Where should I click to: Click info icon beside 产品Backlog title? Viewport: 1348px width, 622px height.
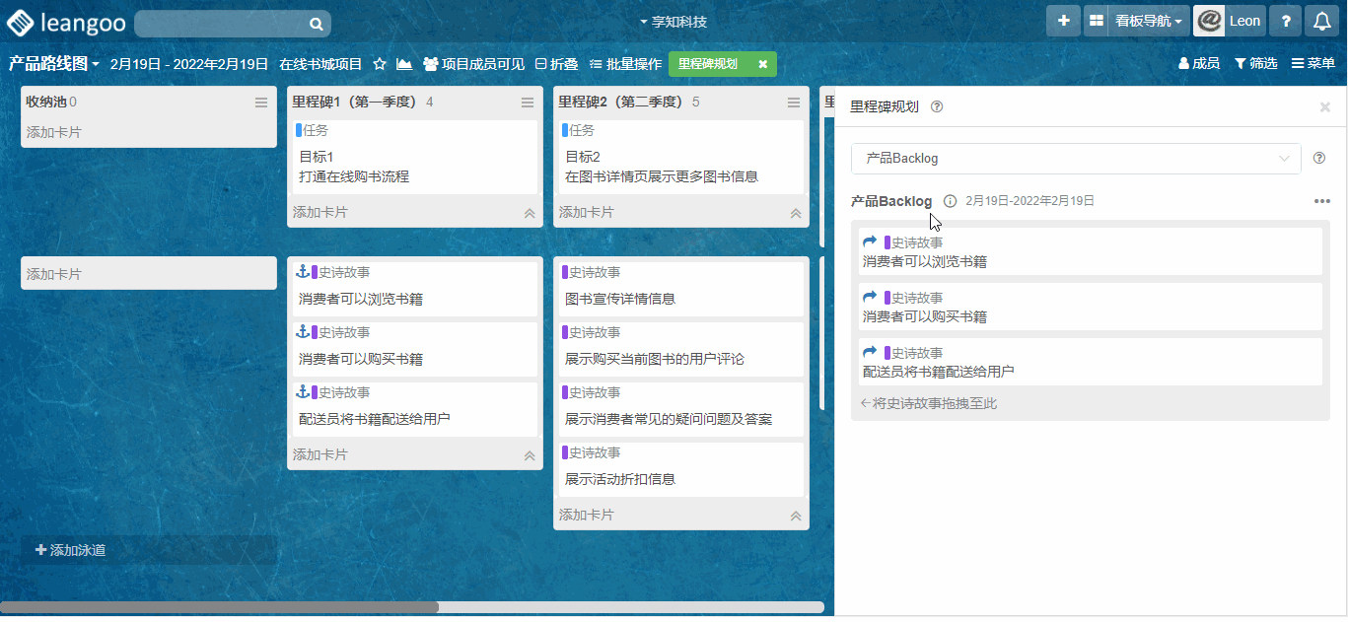[x=950, y=201]
